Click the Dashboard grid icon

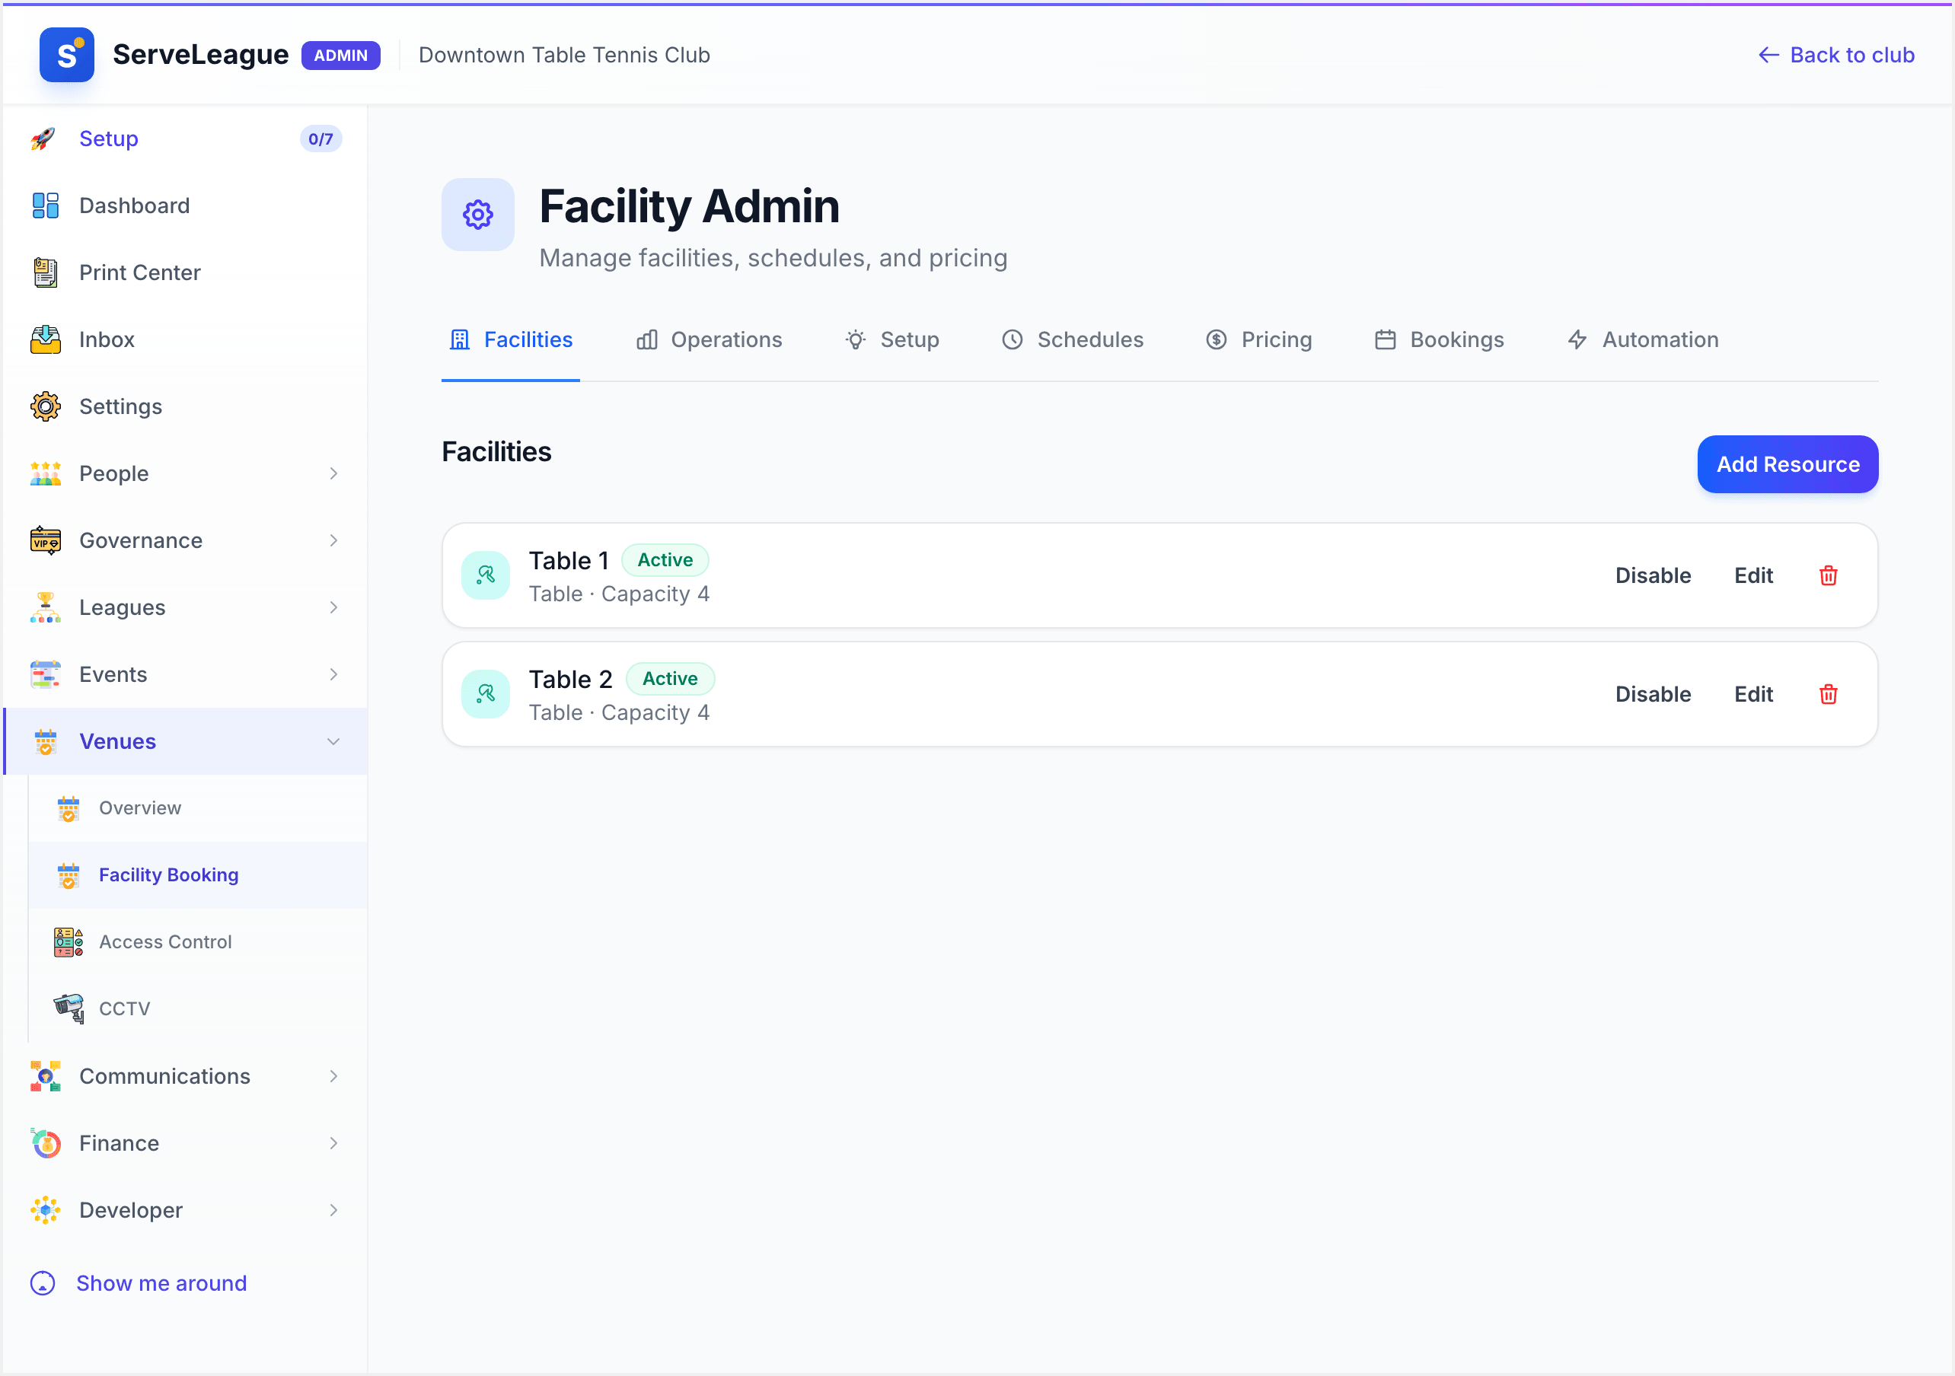click(x=45, y=206)
